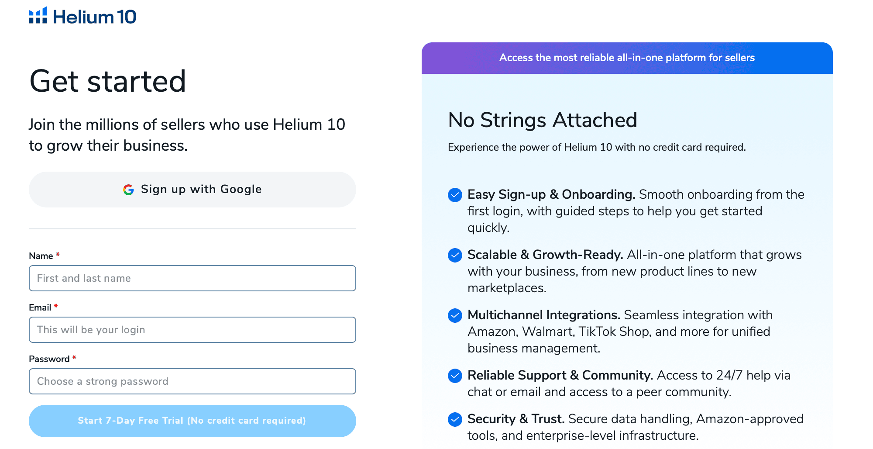Image resolution: width=873 pixels, height=449 pixels.
Task: Click the Security & Trust checkmark icon
Action: 455,419
